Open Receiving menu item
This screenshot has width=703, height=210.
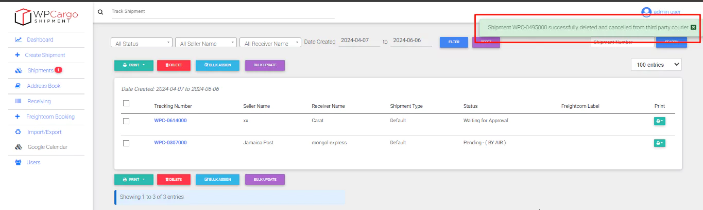(39, 101)
